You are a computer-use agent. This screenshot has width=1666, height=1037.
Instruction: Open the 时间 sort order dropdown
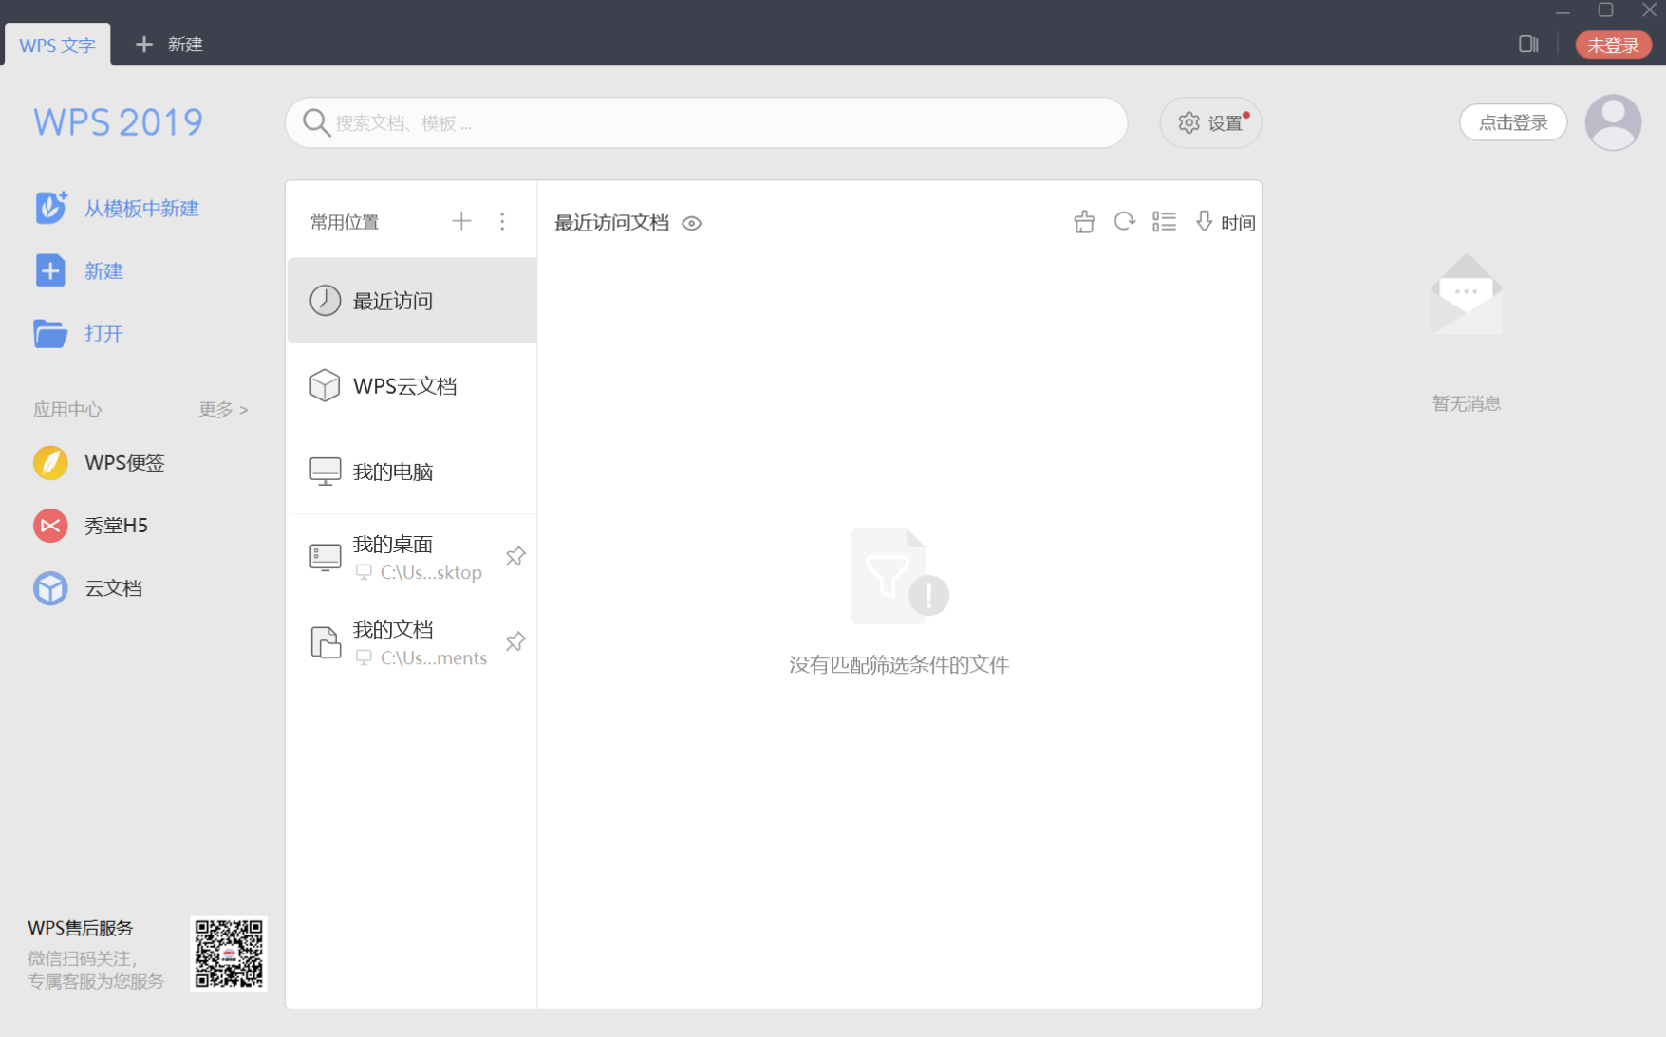click(1226, 222)
